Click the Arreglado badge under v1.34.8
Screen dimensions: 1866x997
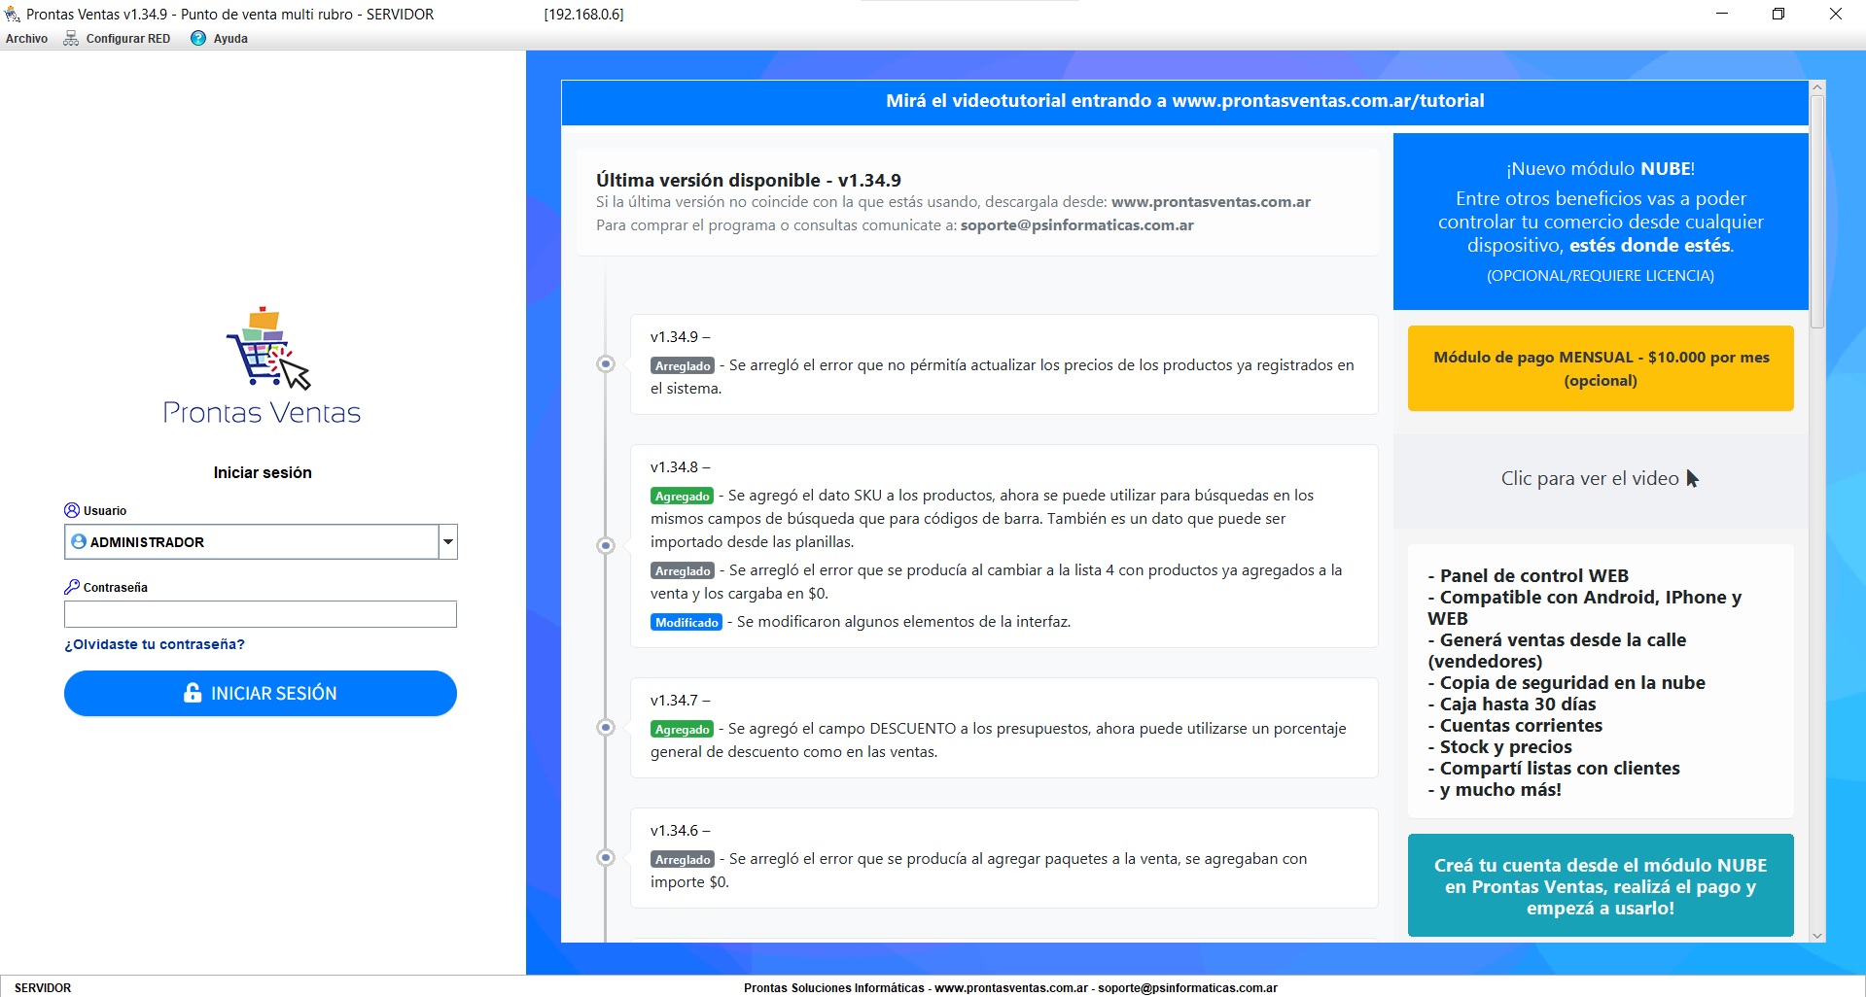tap(683, 571)
